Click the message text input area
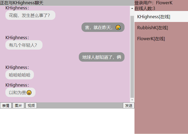Screen dimensions: 188x134 [67, 121]
